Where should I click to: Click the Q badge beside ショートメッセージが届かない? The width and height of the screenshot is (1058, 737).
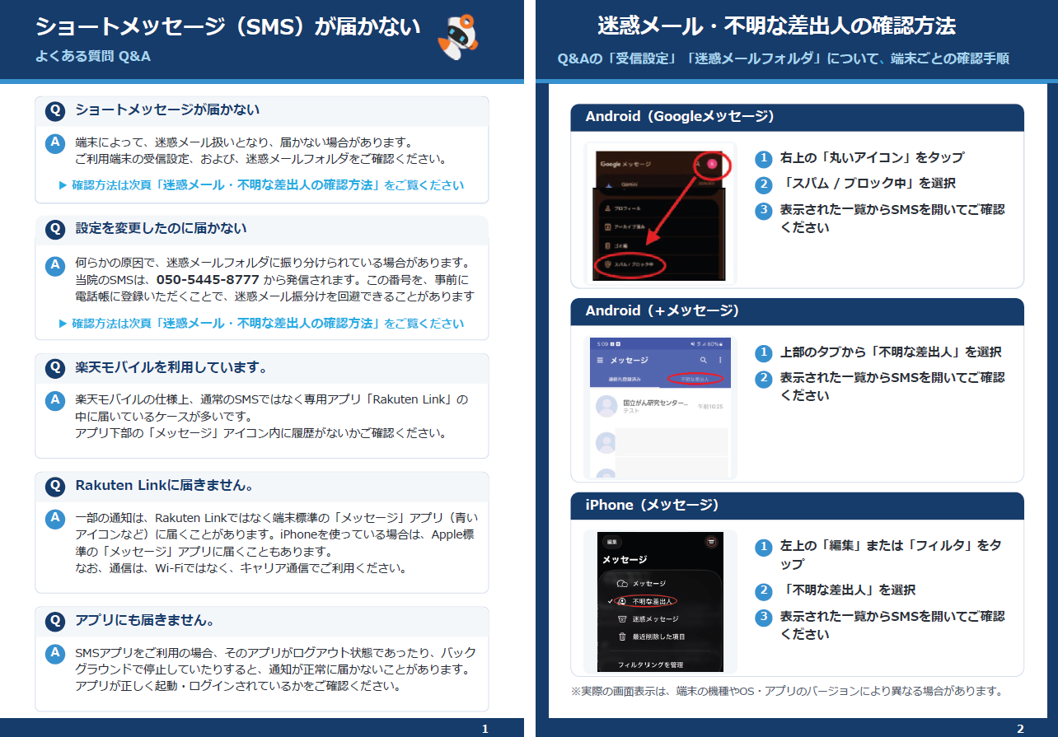(55, 110)
